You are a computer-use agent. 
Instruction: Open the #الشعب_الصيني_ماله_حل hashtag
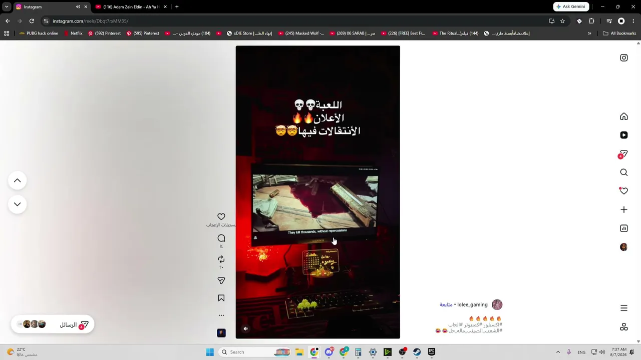475,331
